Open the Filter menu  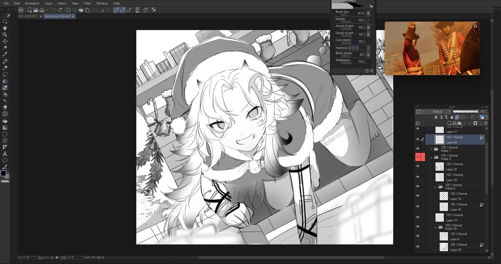coord(87,3)
